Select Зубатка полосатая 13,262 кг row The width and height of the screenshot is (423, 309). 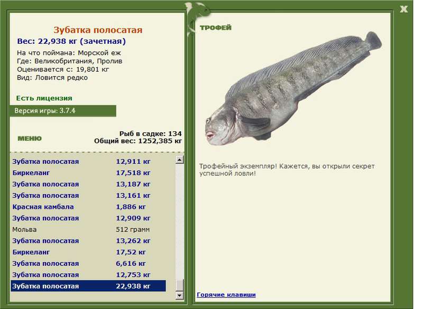coord(88,240)
